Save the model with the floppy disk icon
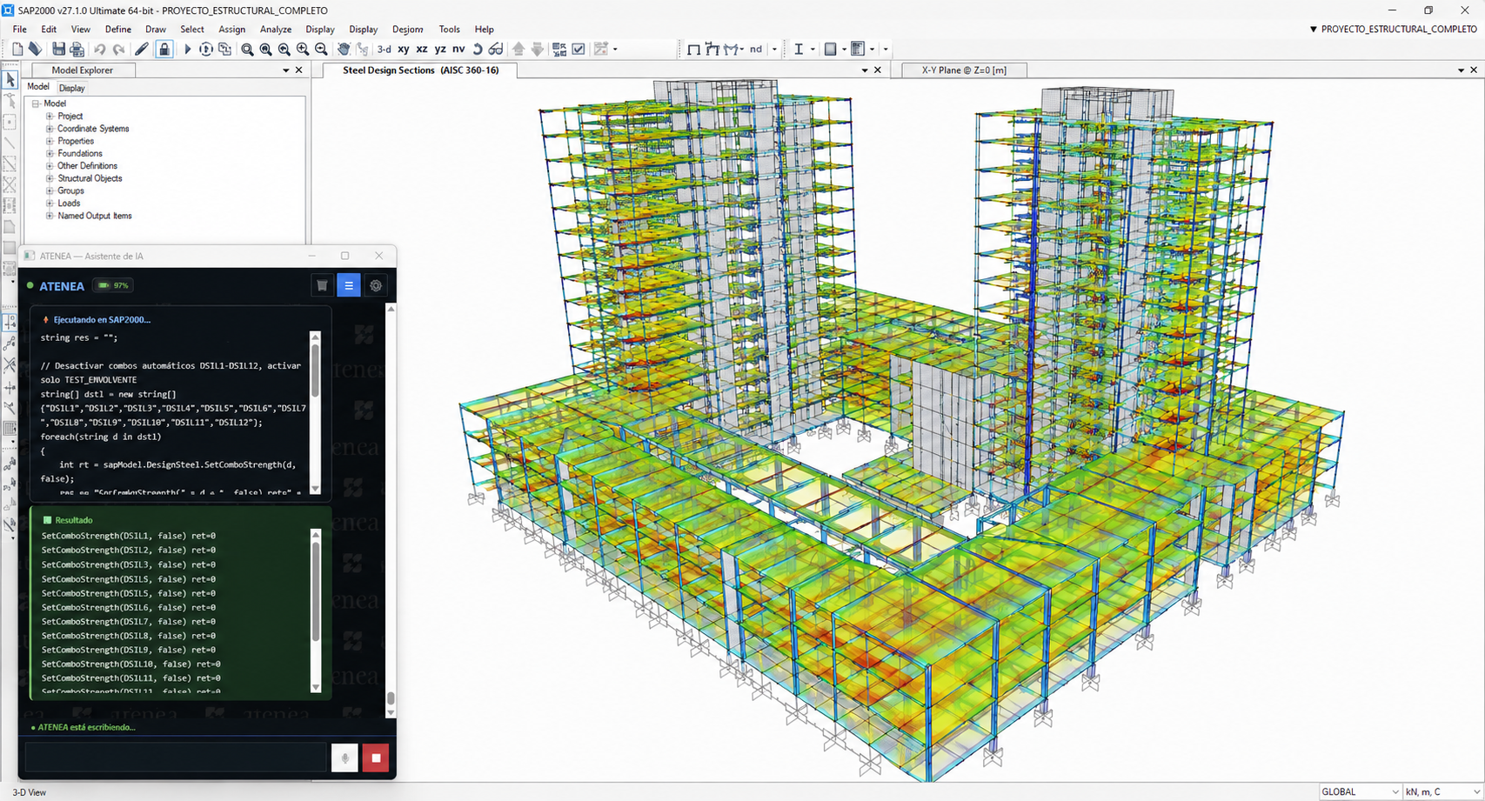Image resolution: width=1485 pixels, height=801 pixels. pyautogui.click(x=58, y=50)
